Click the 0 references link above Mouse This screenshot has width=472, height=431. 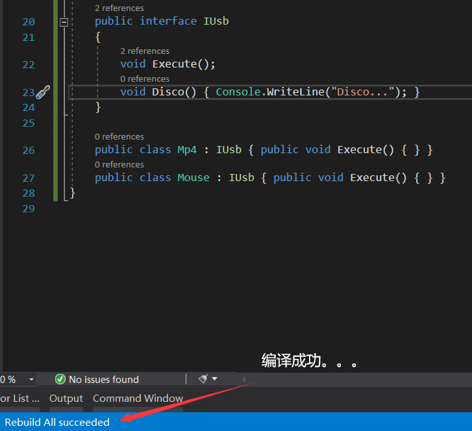(x=119, y=164)
